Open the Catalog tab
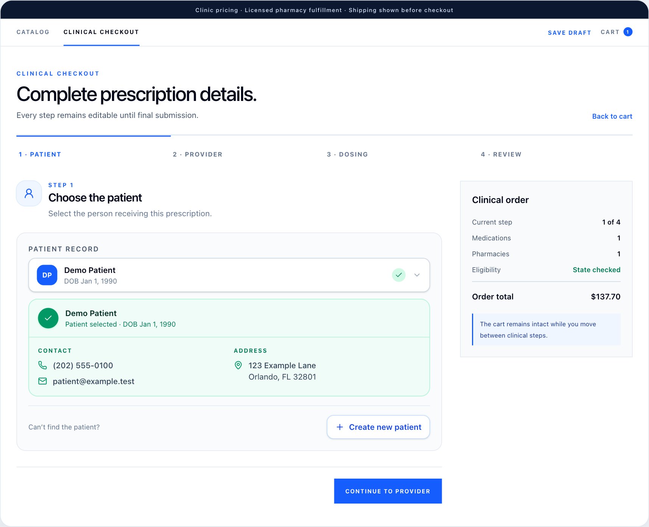This screenshot has width=649, height=527. (x=33, y=32)
